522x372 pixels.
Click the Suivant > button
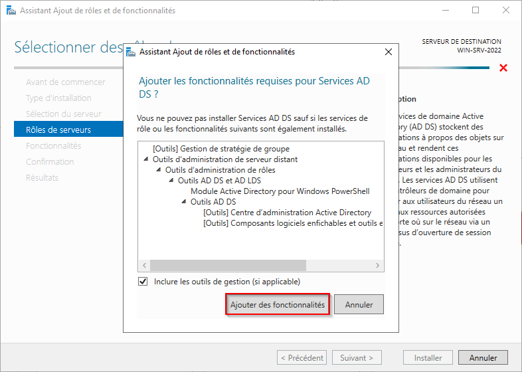(x=357, y=357)
